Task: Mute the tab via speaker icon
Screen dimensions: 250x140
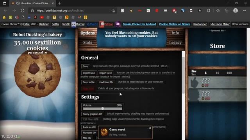Action: 18,3
